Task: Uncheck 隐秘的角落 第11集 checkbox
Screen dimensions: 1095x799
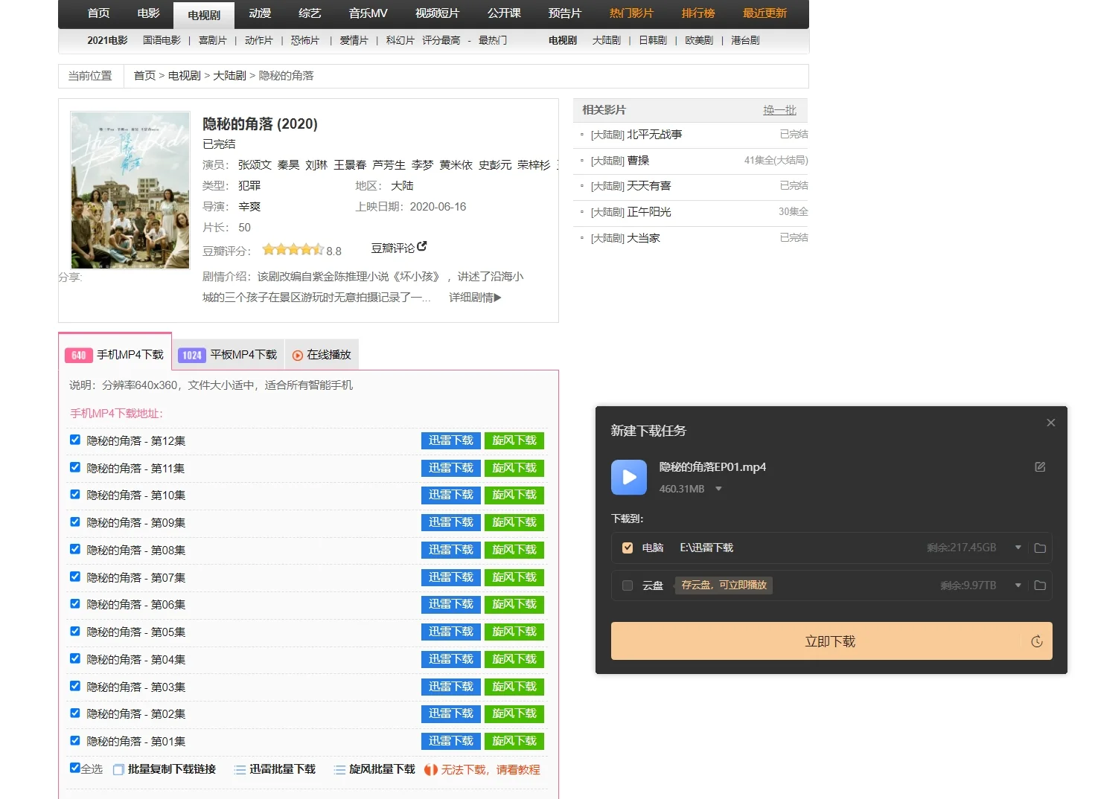Action: 75,467
